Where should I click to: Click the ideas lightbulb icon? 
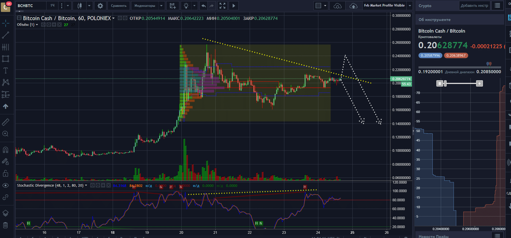pos(186,6)
